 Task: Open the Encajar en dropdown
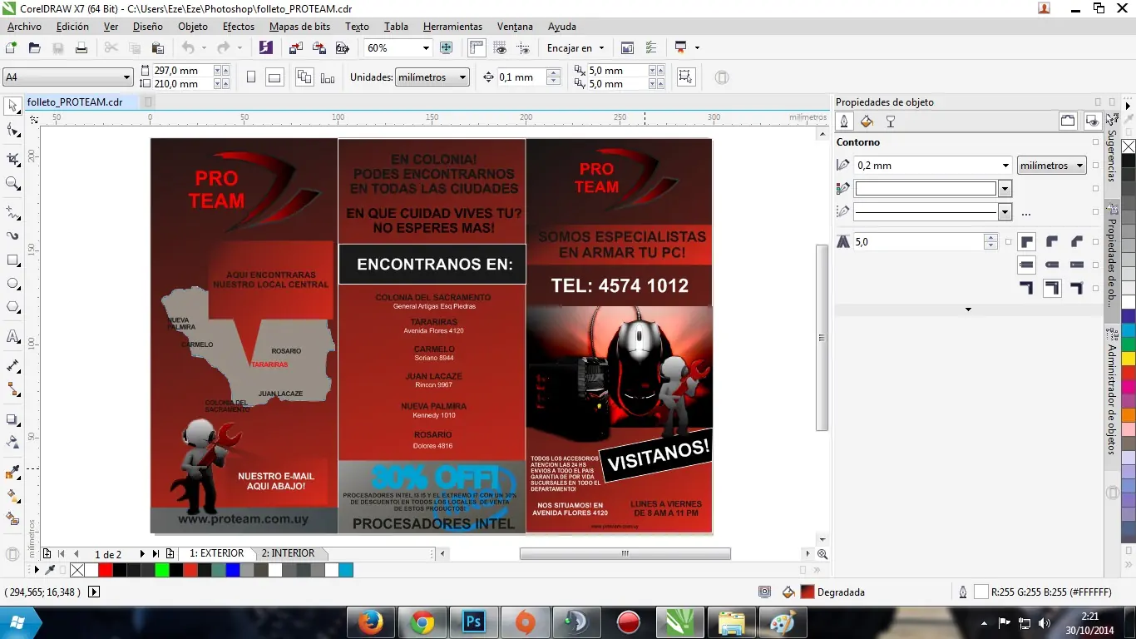click(x=576, y=48)
